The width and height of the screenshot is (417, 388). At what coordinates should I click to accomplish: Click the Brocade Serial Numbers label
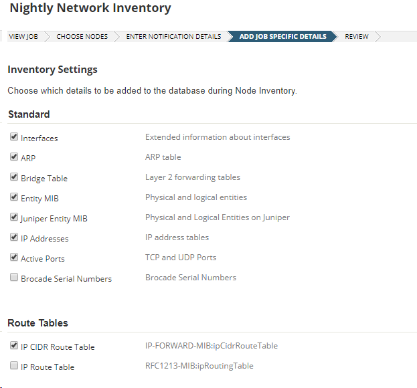66,279
